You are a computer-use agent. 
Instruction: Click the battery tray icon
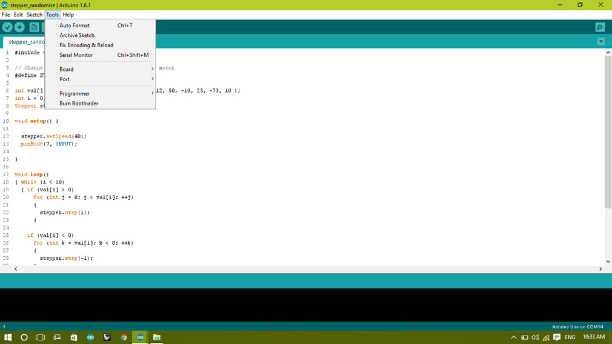pyautogui.click(x=525, y=337)
